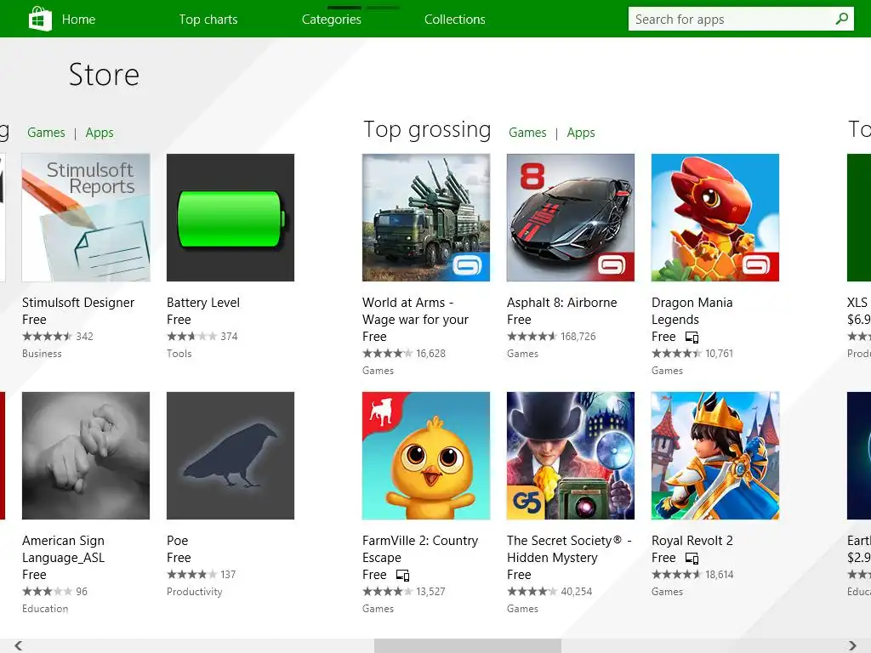871x653 pixels.
Task: Click The Secret Society title text
Action: pos(569,549)
